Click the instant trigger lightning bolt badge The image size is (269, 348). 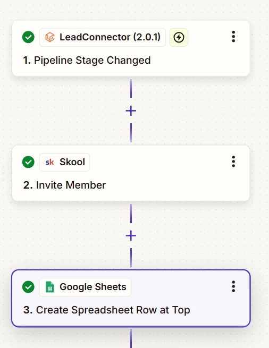coord(179,37)
